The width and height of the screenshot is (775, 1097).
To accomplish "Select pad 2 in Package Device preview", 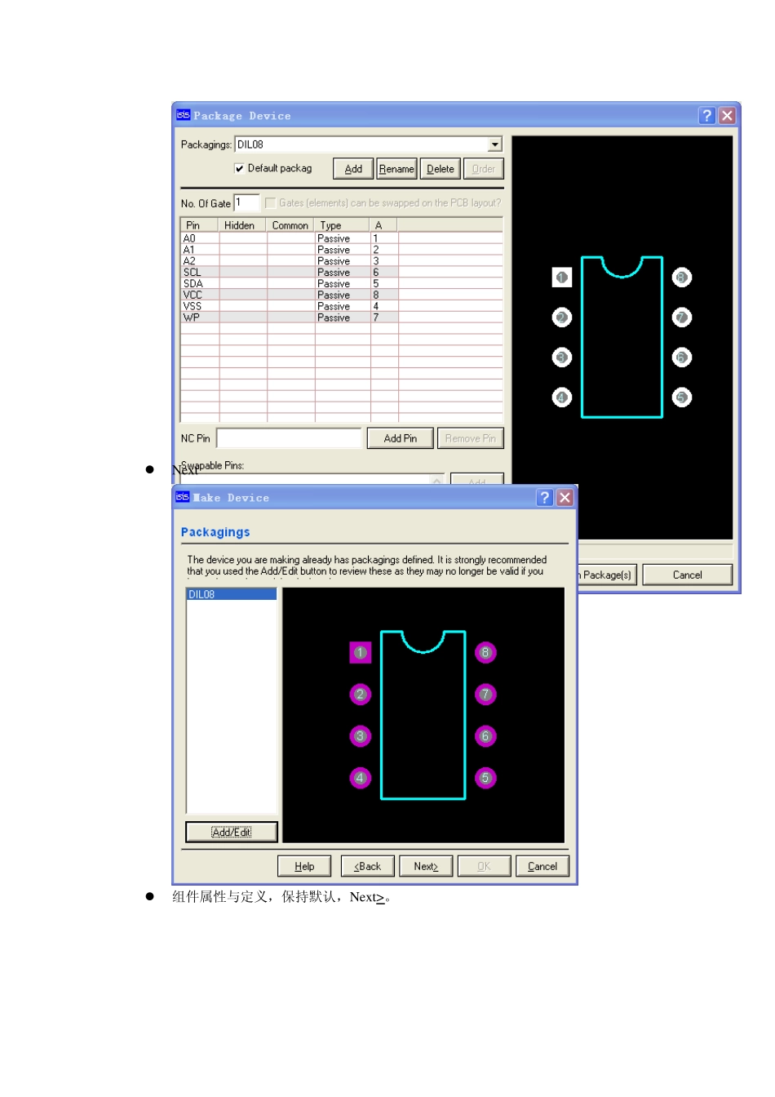I will point(562,318).
